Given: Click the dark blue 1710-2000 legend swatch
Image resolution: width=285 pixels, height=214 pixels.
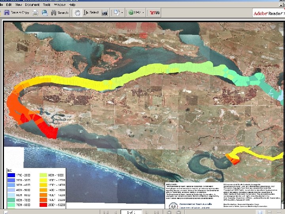Looking at the screenshot, I should pos(11,175).
